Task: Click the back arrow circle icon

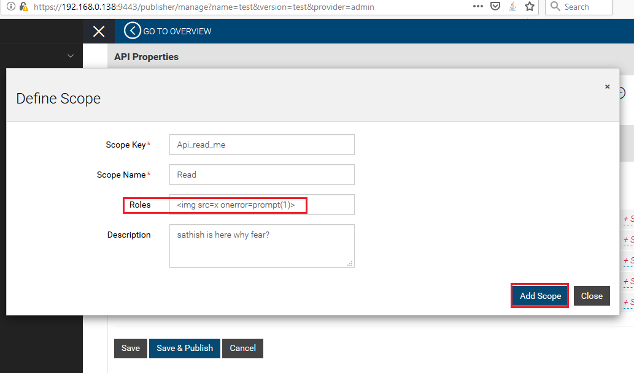Action: tap(132, 31)
